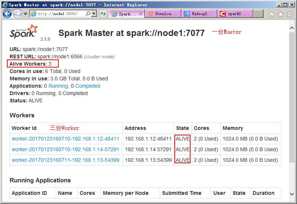Click address cell 192.168.1.13:54399

148,160
